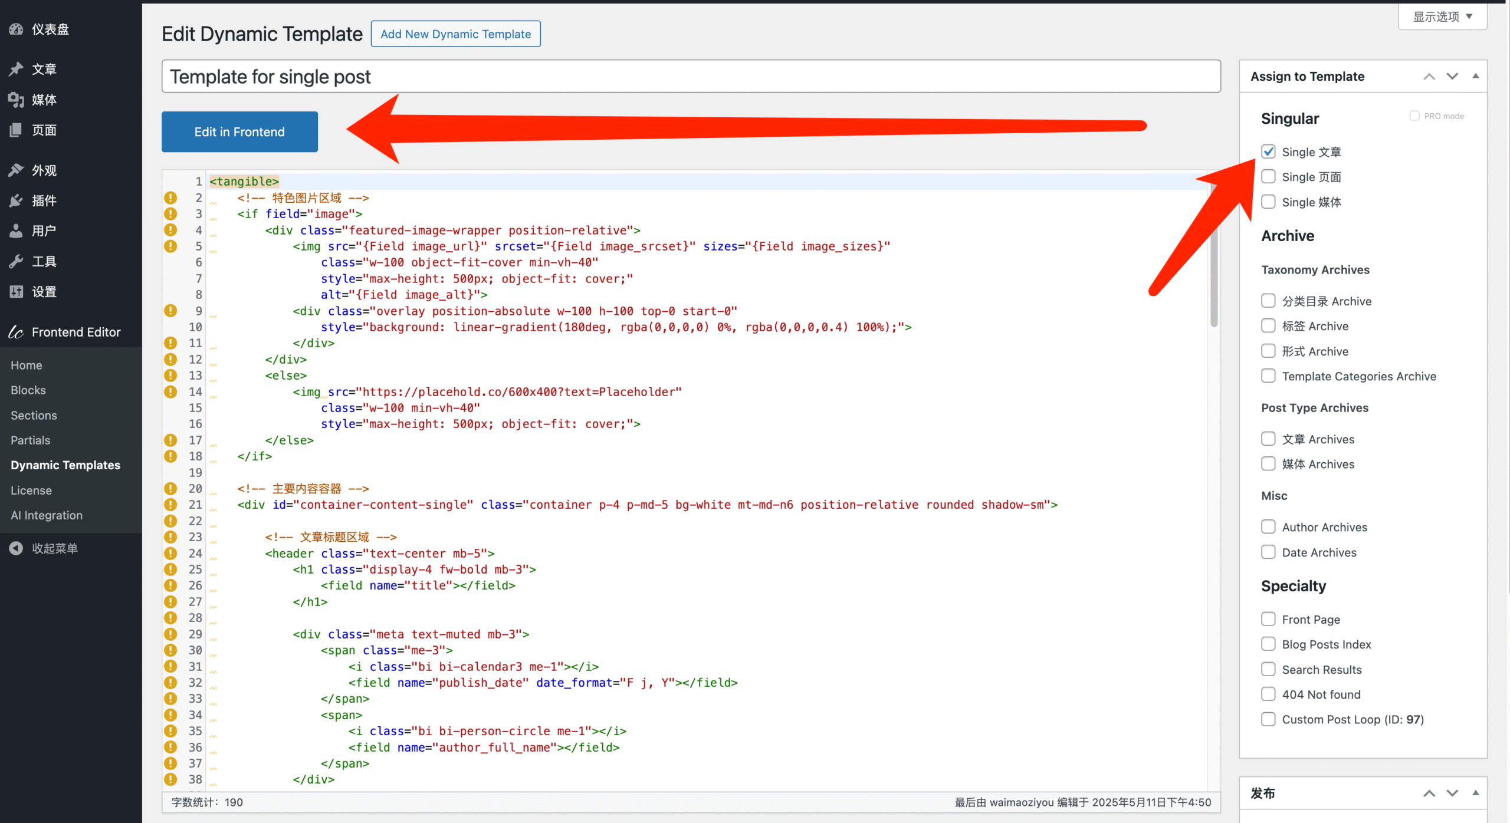The image size is (1510, 823).
Task: Click the Users (用户) person icon
Action: tap(16, 231)
